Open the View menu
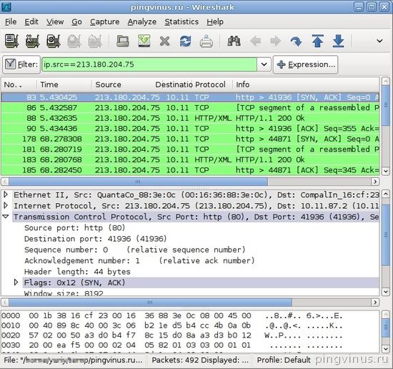The width and height of the screenshot is (393, 369). pos(55,22)
